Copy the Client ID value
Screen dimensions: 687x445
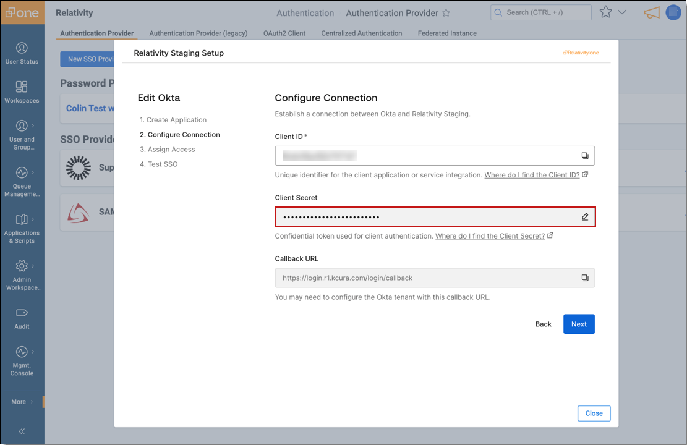pyautogui.click(x=584, y=156)
